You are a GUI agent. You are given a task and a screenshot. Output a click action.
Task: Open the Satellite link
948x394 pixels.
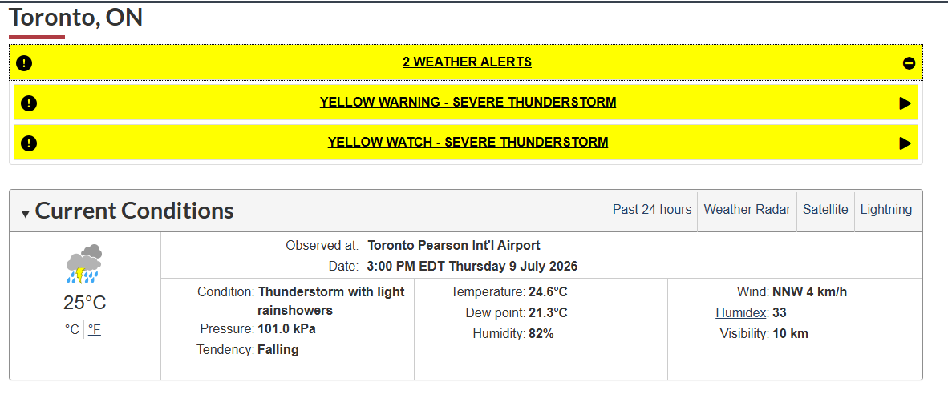(825, 209)
